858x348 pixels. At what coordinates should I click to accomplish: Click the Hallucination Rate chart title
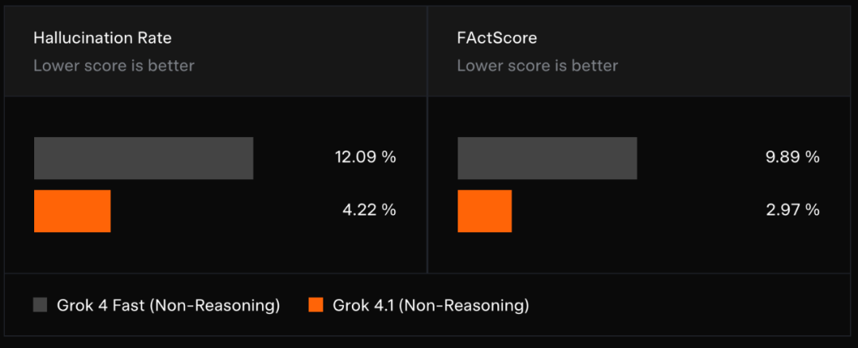click(x=102, y=38)
